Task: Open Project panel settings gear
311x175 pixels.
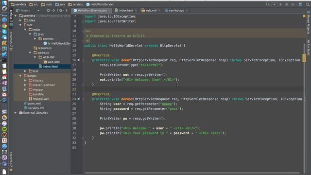Action: pyautogui.click(x=61, y=10)
